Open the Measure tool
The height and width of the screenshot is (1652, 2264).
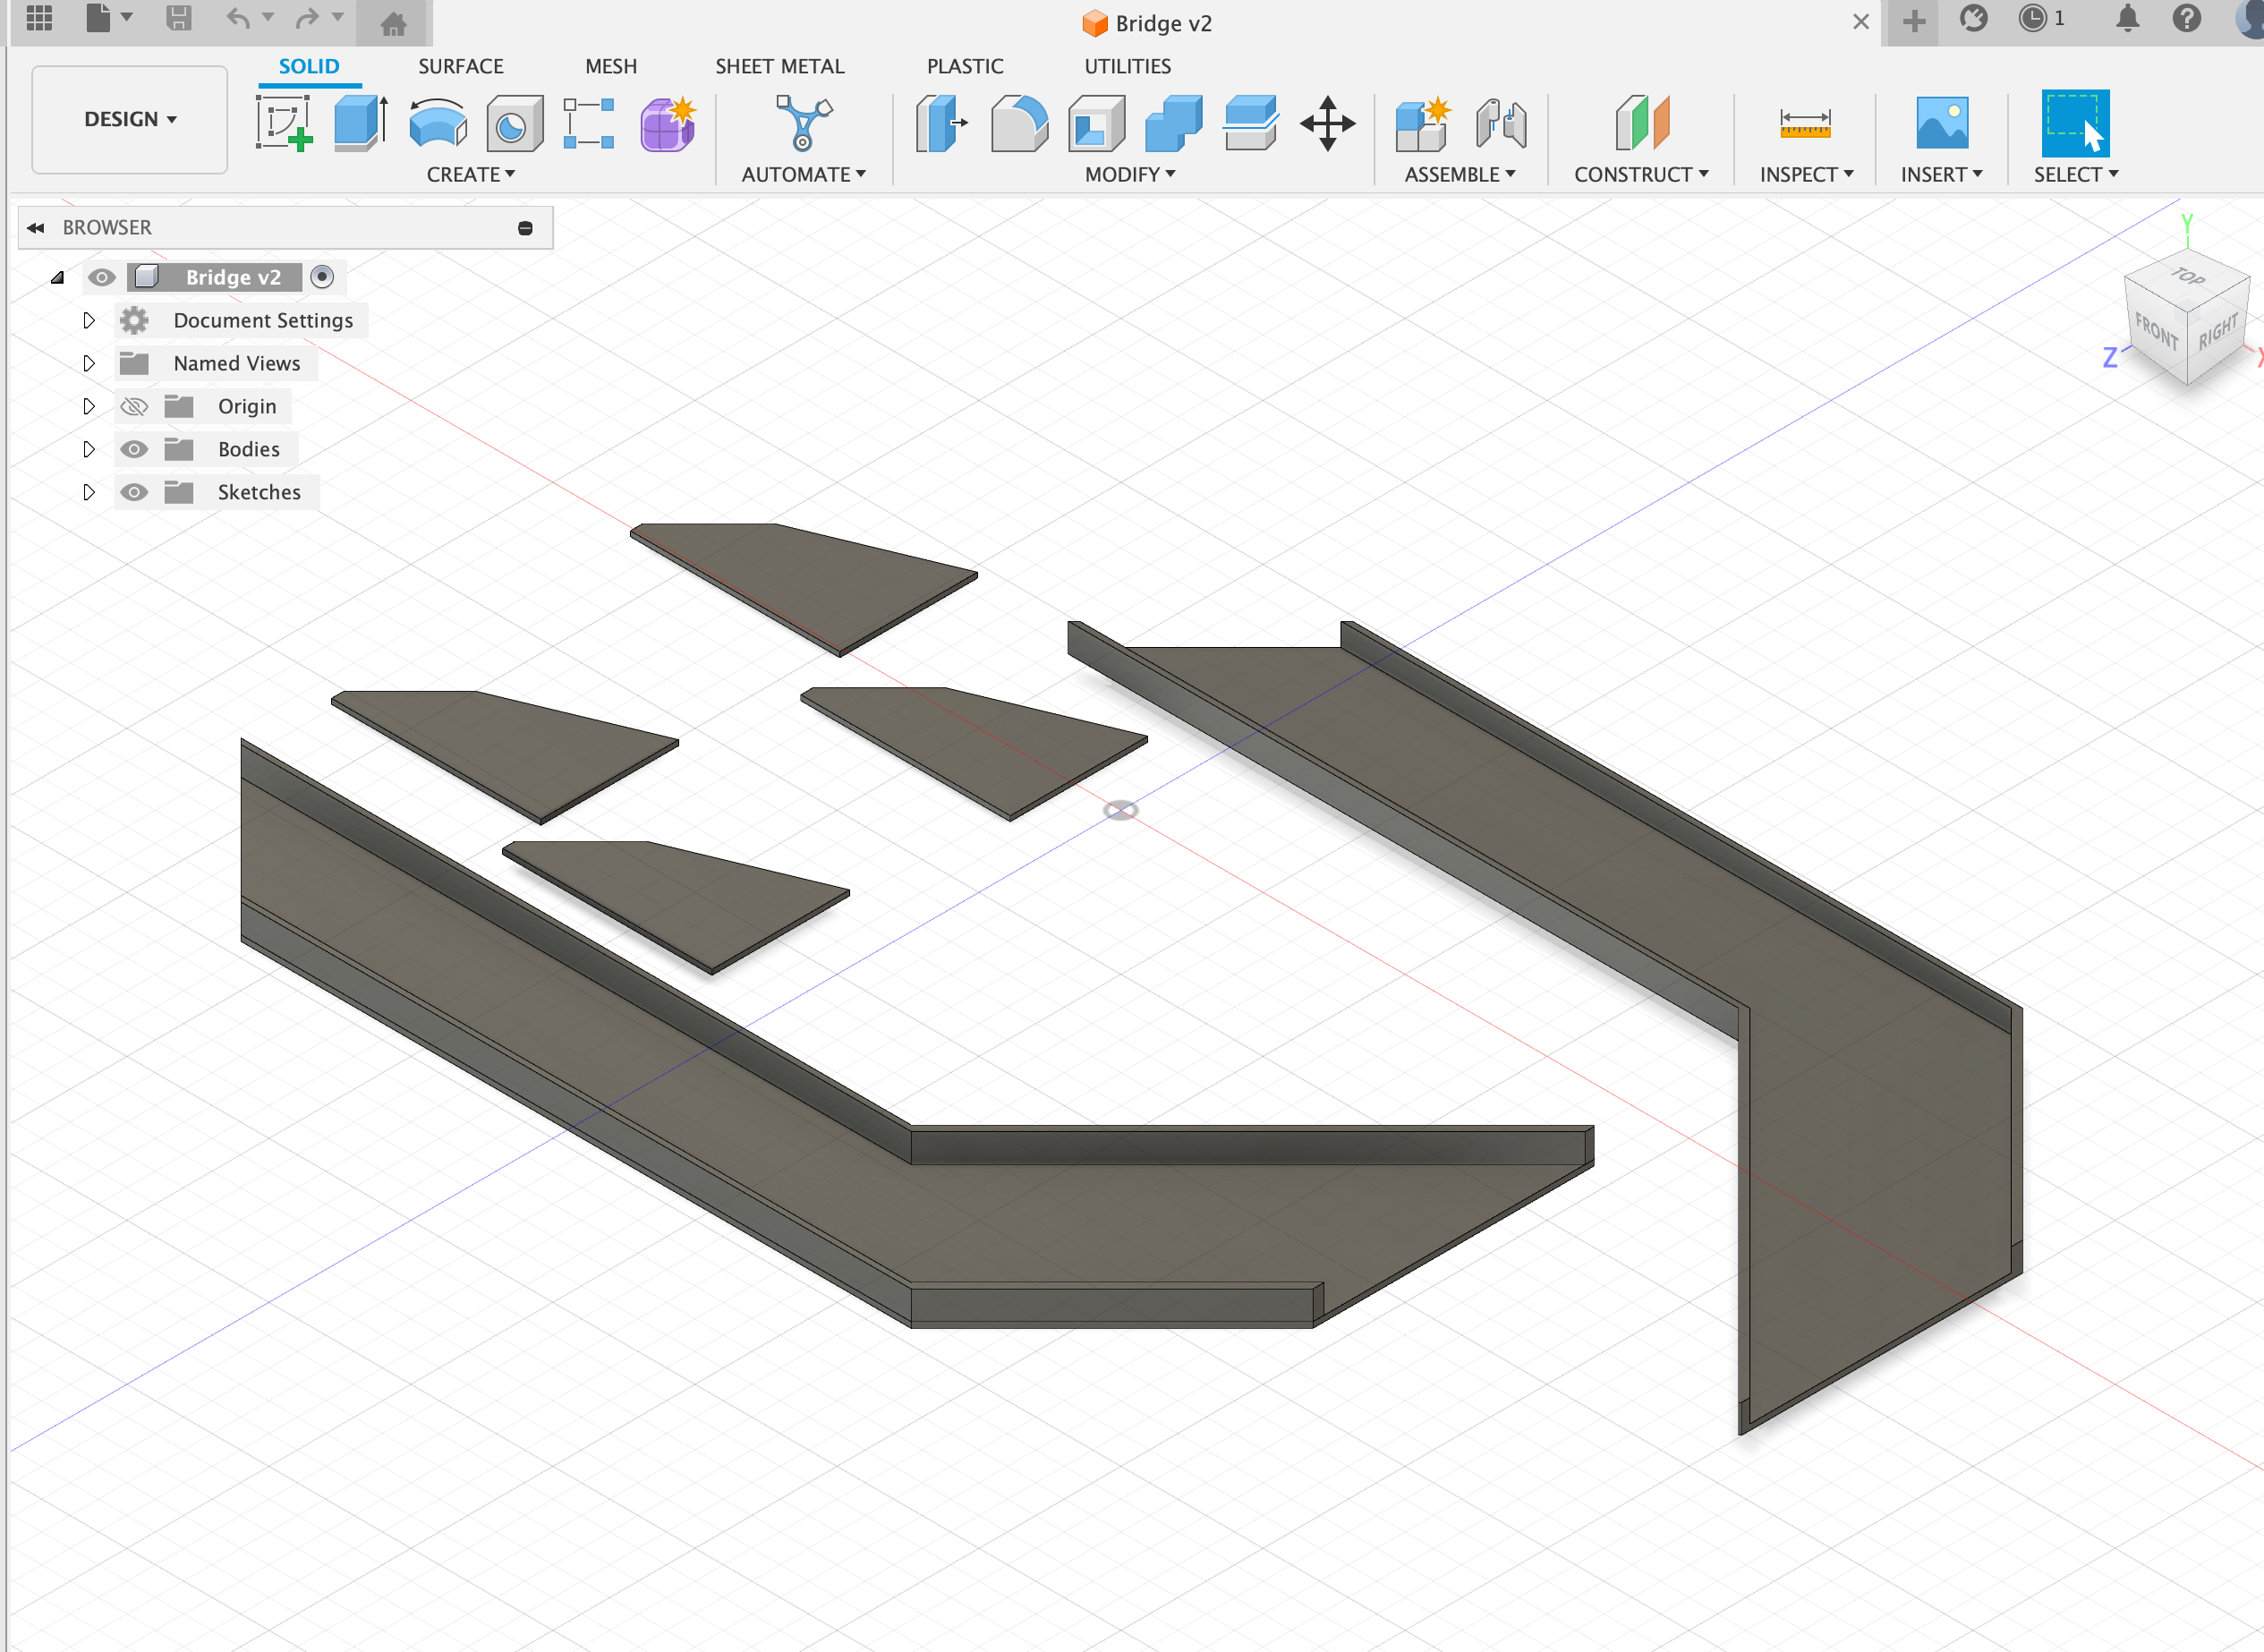tap(1804, 123)
